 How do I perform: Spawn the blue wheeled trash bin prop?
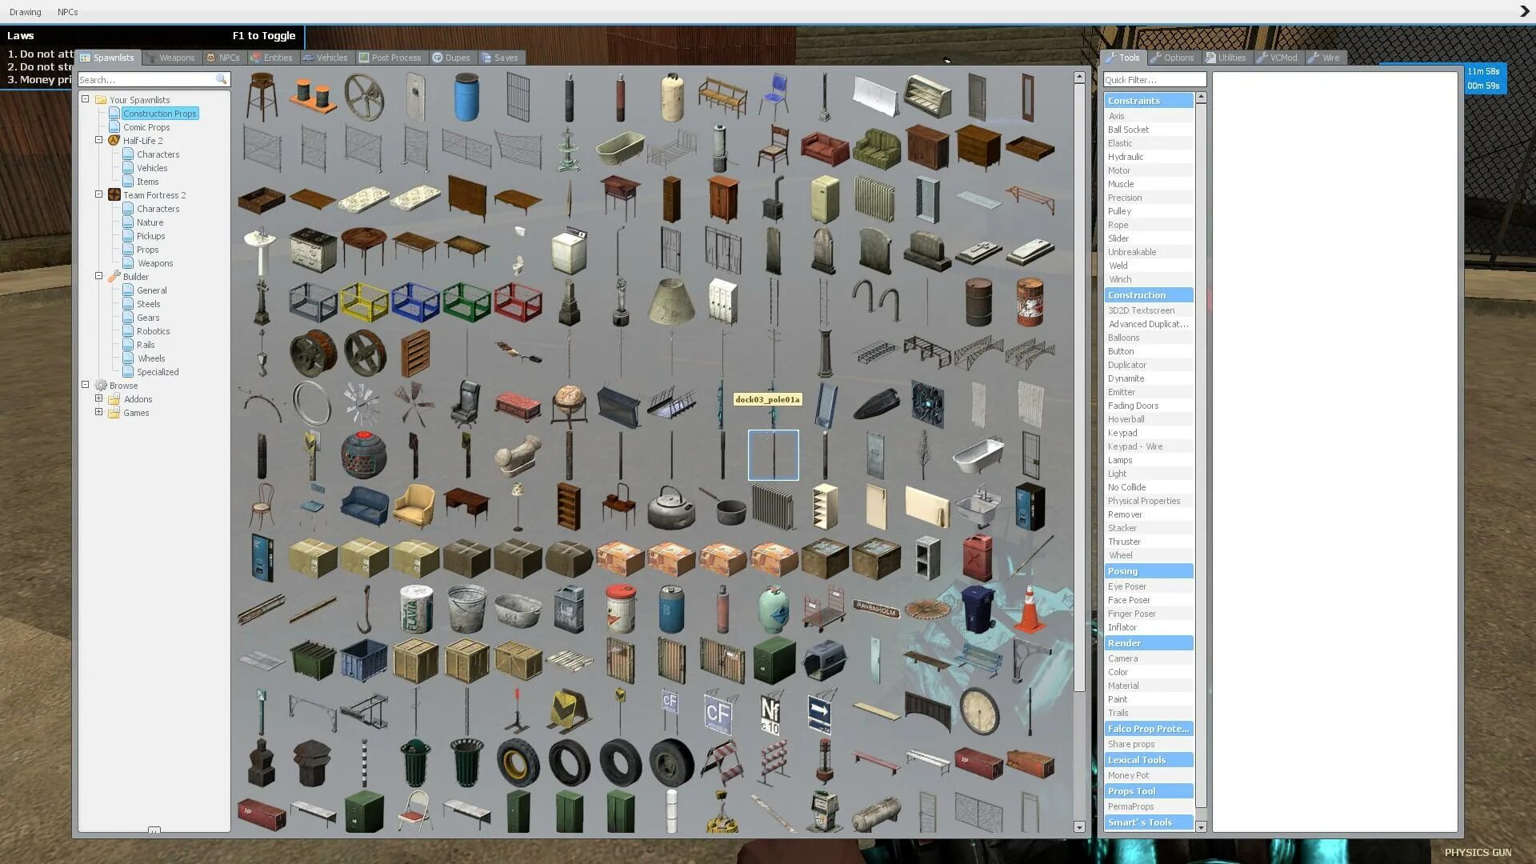point(978,609)
